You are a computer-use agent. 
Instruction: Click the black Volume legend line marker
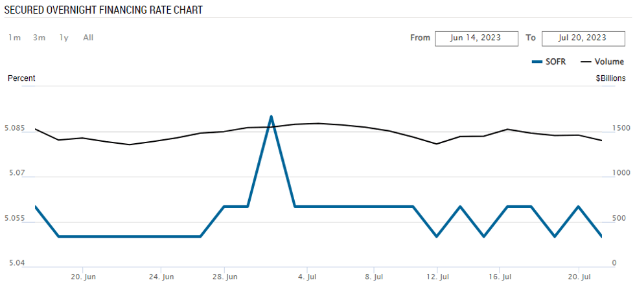click(x=586, y=62)
